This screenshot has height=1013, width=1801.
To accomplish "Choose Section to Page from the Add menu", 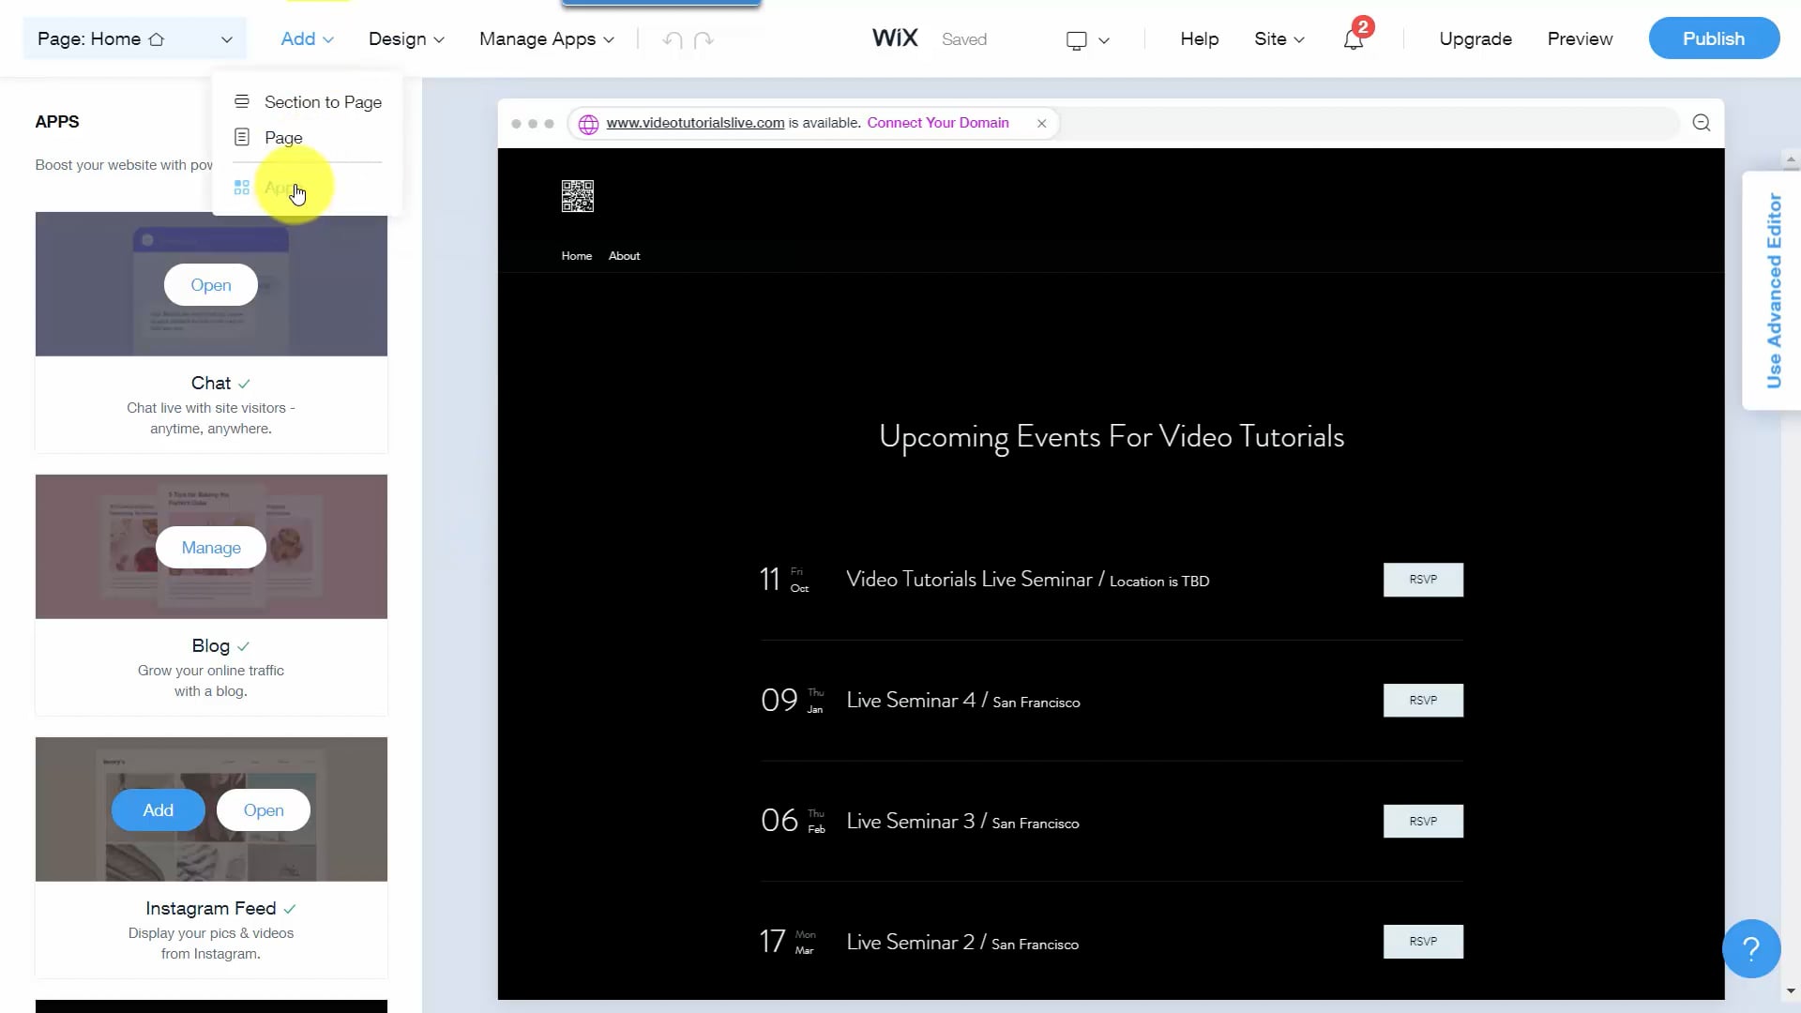I will (323, 101).
